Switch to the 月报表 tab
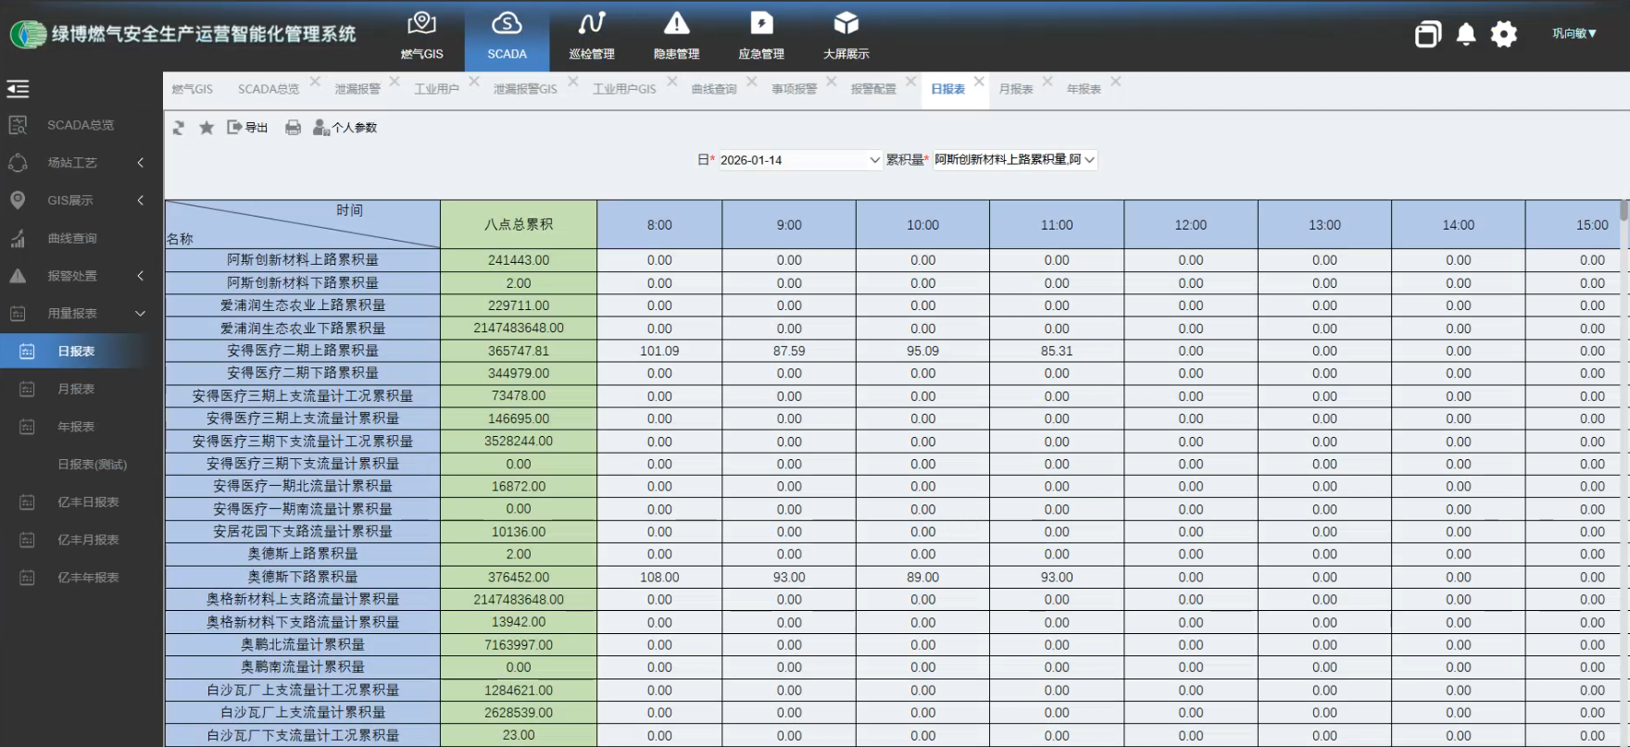Viewport: 1630px width, 747px height. coord(1016,89)
